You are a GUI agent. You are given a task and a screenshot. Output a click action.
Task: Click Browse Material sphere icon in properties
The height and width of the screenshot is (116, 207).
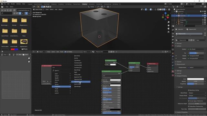[x=177, y=40]
